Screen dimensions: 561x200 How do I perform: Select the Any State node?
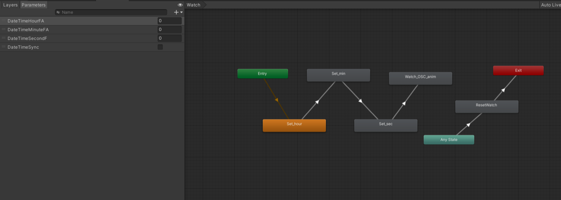coord(449,140)
